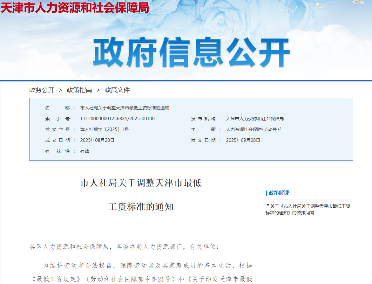Click the arrow separator after 政务公开
The height and width of the screenshot is (284, 372).
[x=60, y=90]
